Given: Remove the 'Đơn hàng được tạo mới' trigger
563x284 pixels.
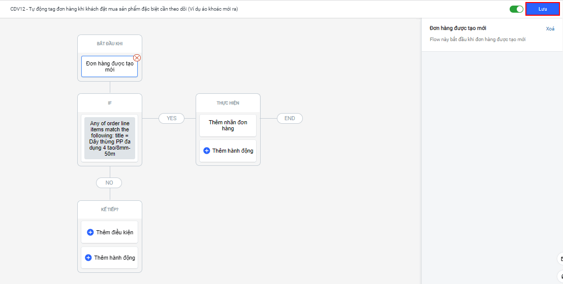Looking at the screenshot, I should click(x=137, y=58).
